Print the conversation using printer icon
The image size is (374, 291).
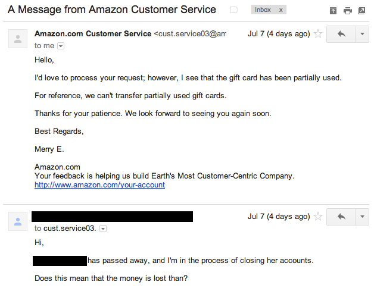tap(347, 11)
